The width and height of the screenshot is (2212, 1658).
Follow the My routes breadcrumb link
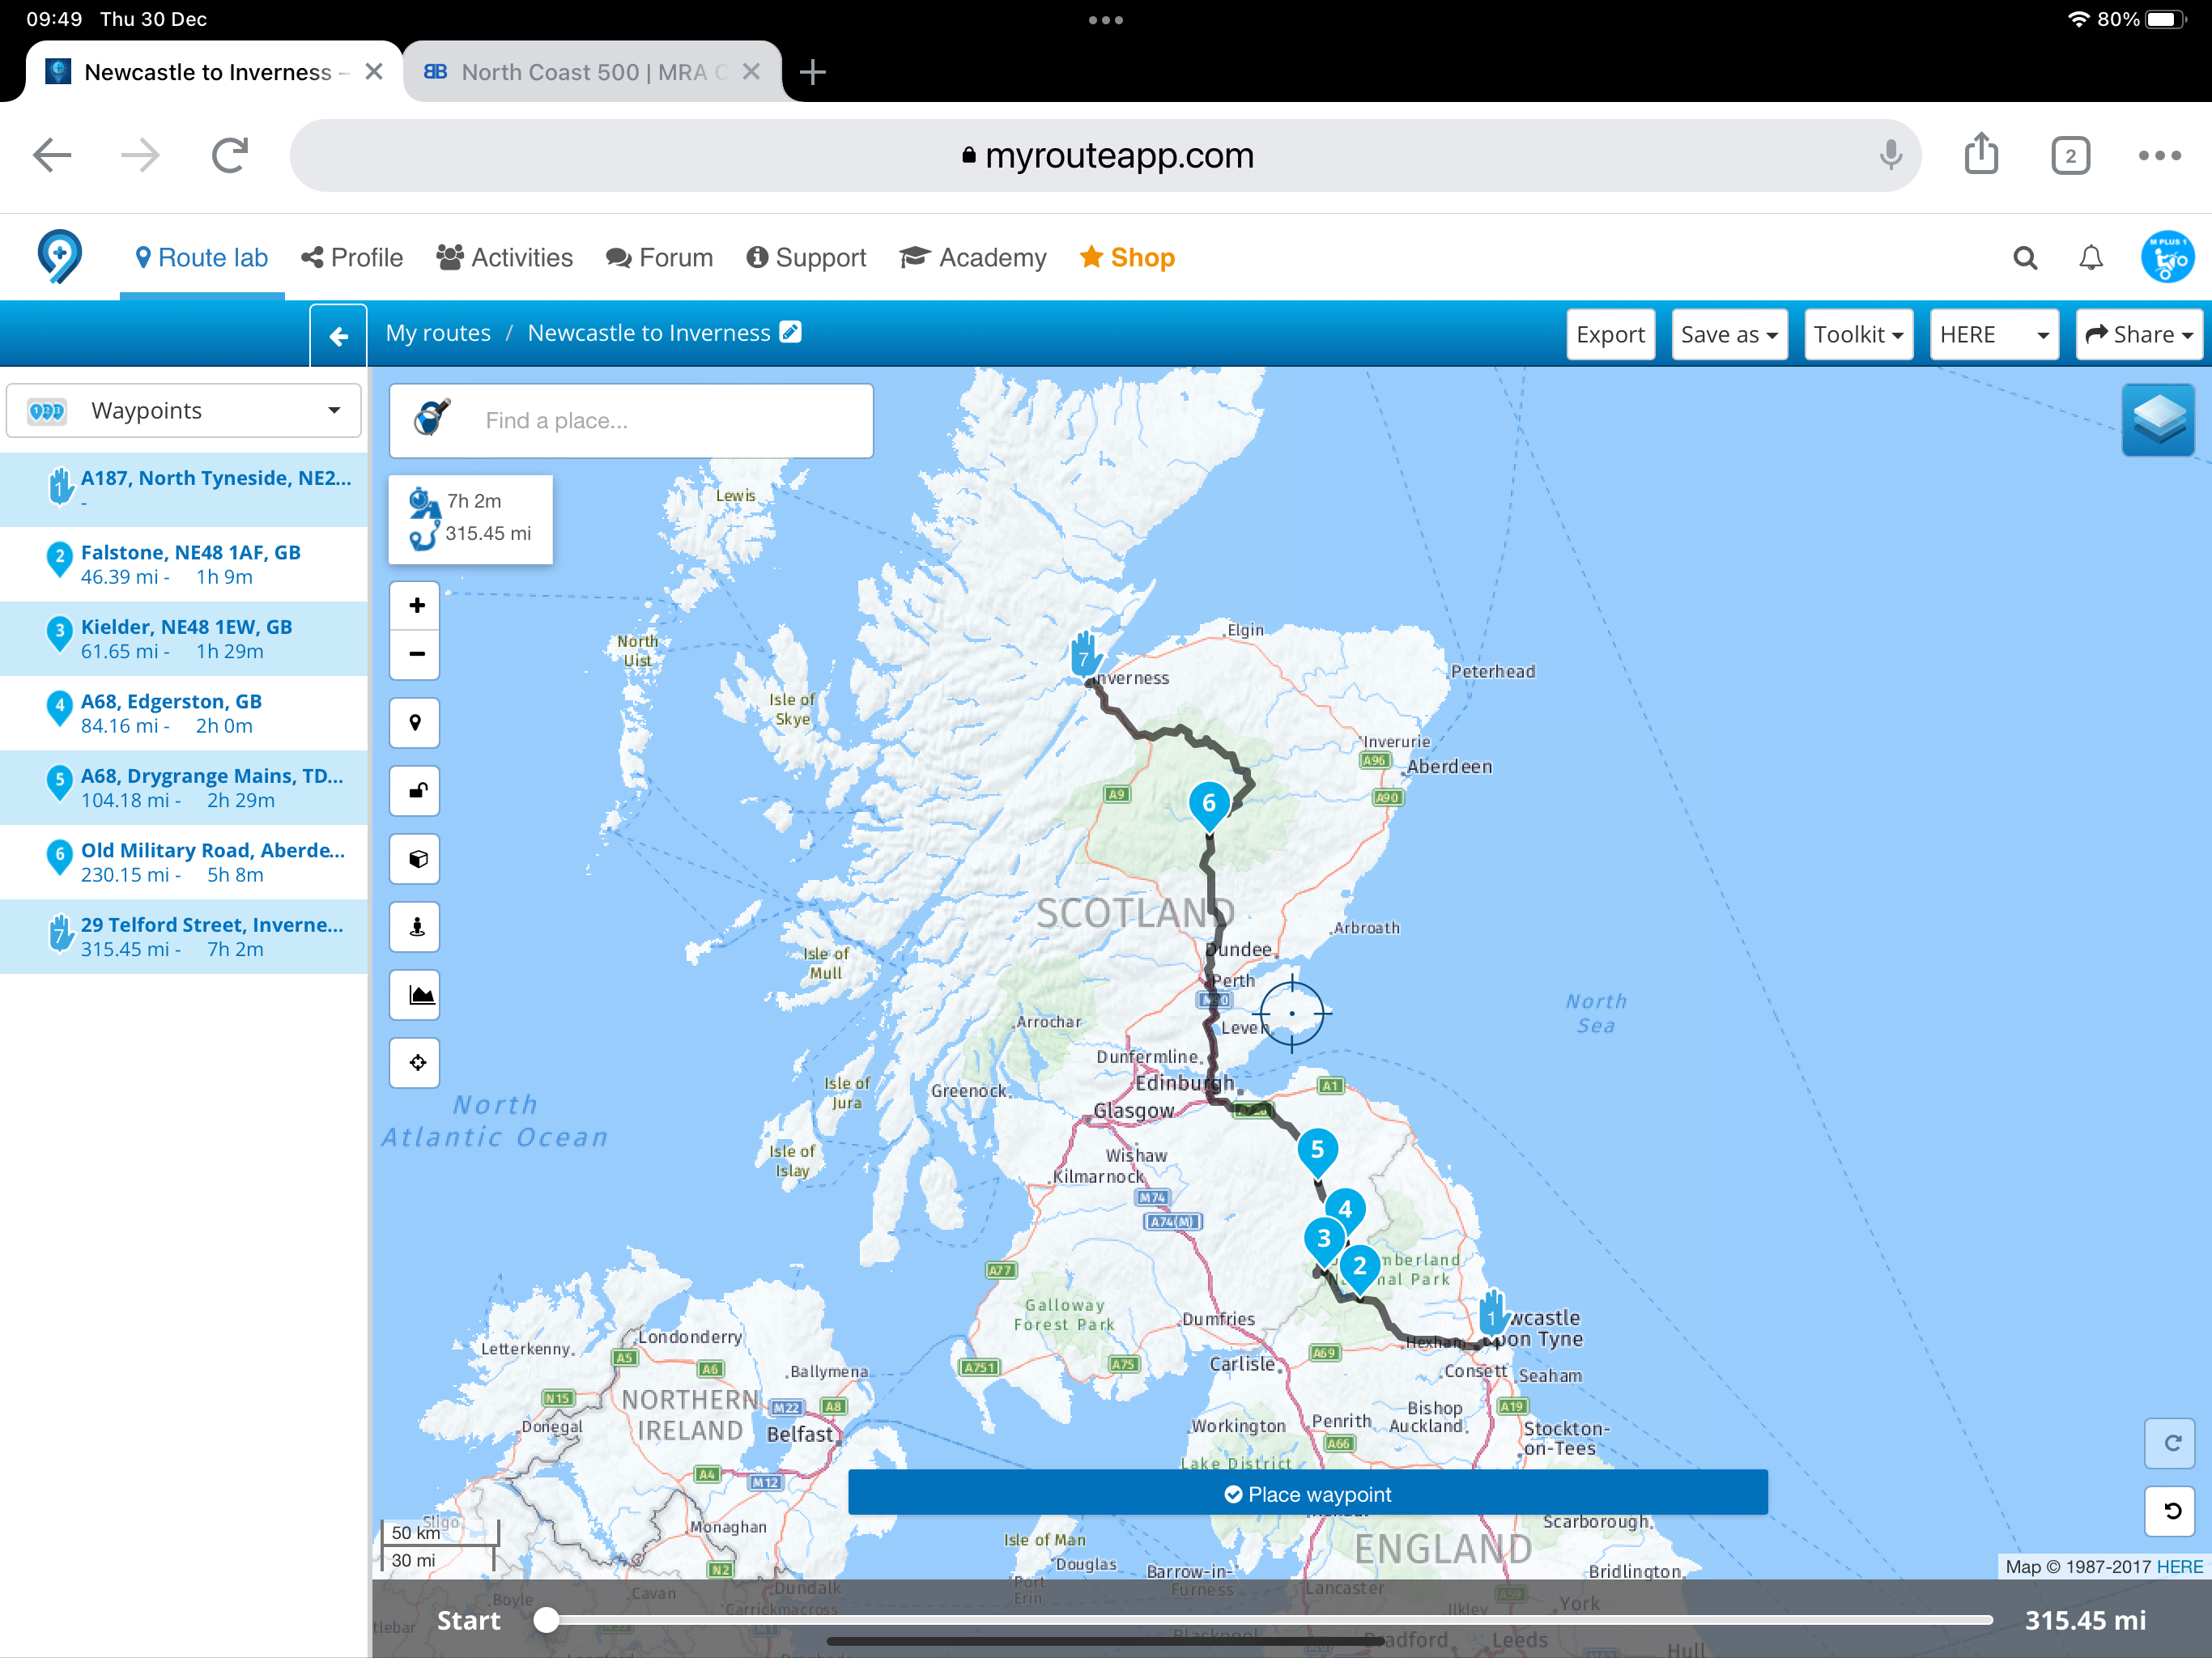(438, 333)
